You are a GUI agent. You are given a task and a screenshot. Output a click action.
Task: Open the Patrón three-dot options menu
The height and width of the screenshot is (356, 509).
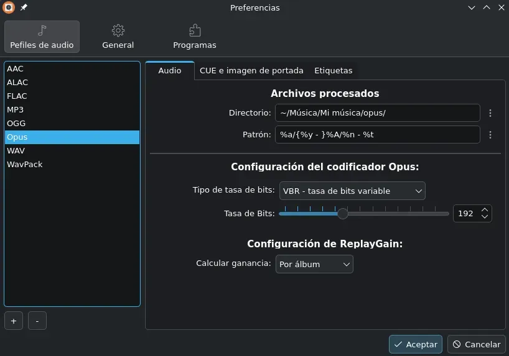click(490, 135)
